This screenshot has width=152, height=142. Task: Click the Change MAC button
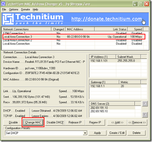[33, 123]
